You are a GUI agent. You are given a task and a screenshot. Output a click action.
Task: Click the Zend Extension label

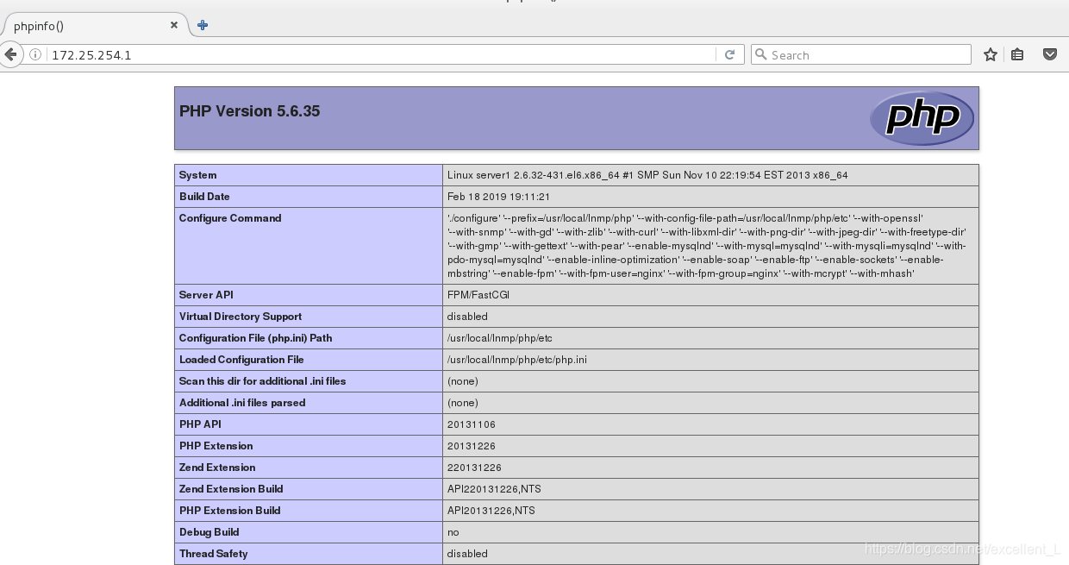[x=217, y=468]
